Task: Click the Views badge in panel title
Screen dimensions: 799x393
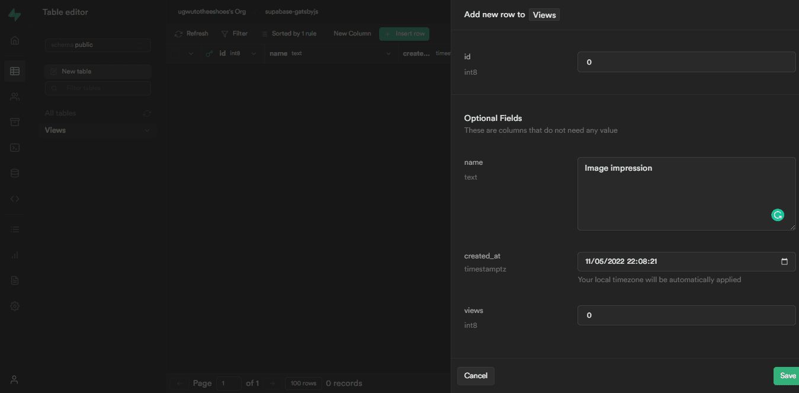Action: coord(544,15)
